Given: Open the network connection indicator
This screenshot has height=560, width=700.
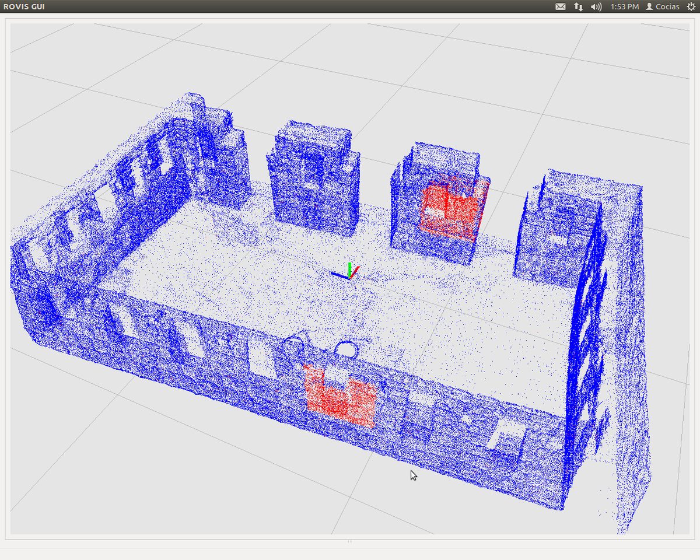Looking at the screenshot, I should coord(578,6).
